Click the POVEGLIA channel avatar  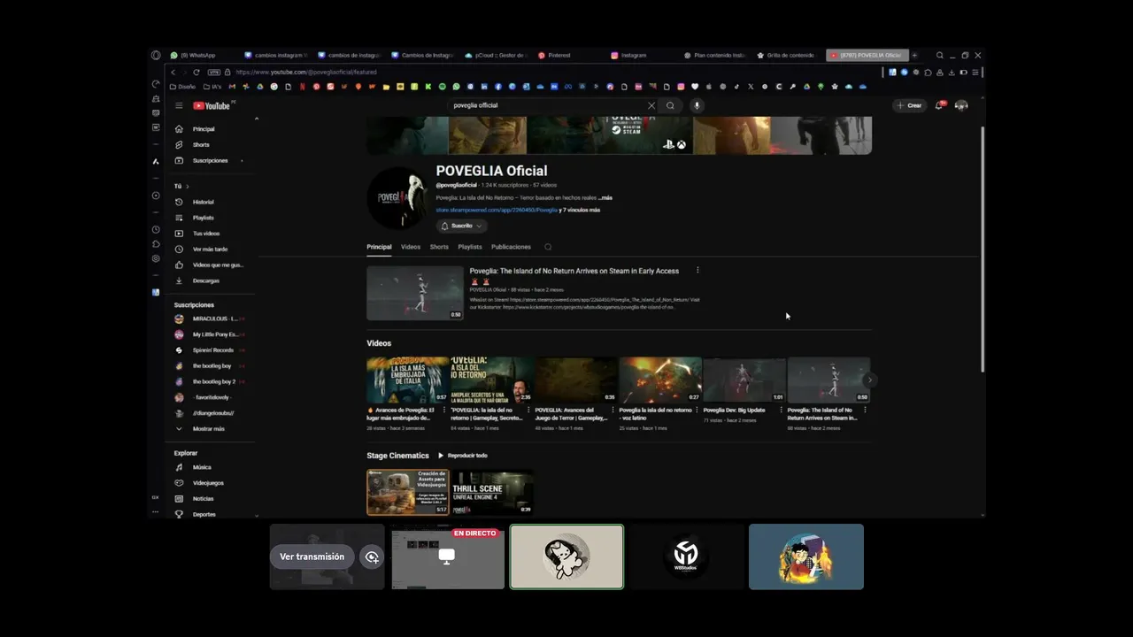(397, 198)
